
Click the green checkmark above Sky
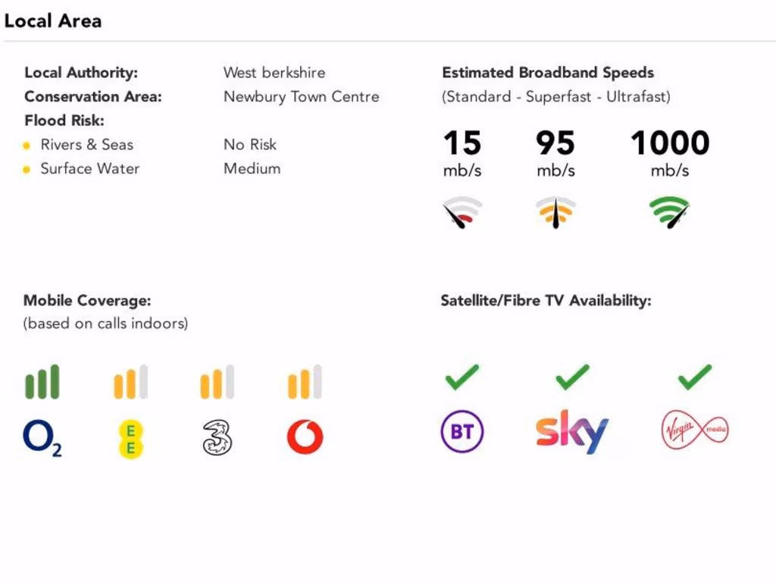(572, 377)
